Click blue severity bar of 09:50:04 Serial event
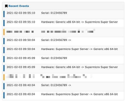 click(4, 41)
